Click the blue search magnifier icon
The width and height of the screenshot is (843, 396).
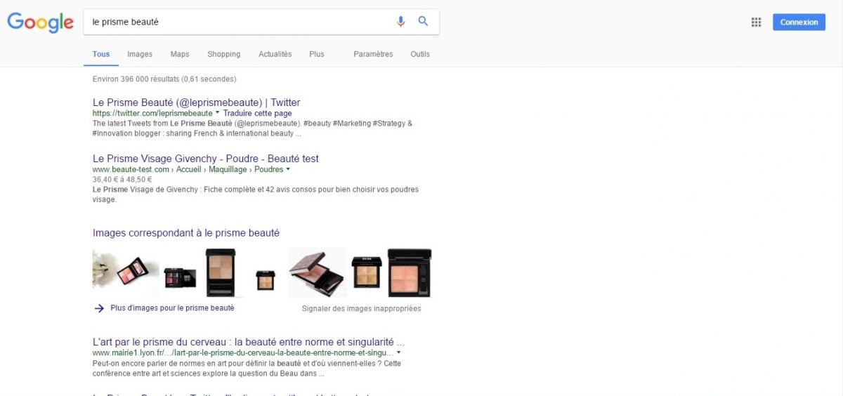pyautogui.click(x=423, y=21)
